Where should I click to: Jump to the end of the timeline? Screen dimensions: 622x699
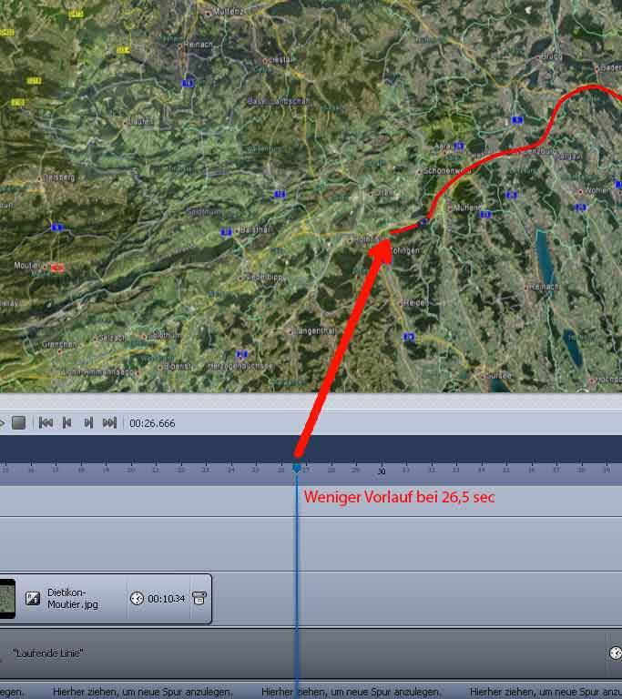[x=109, y=422]
